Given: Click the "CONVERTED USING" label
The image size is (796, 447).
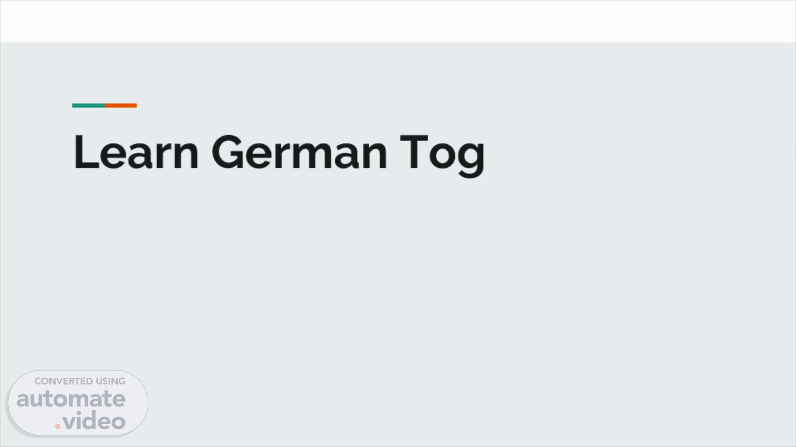Looking at the screenshot, I should [80, 381].
